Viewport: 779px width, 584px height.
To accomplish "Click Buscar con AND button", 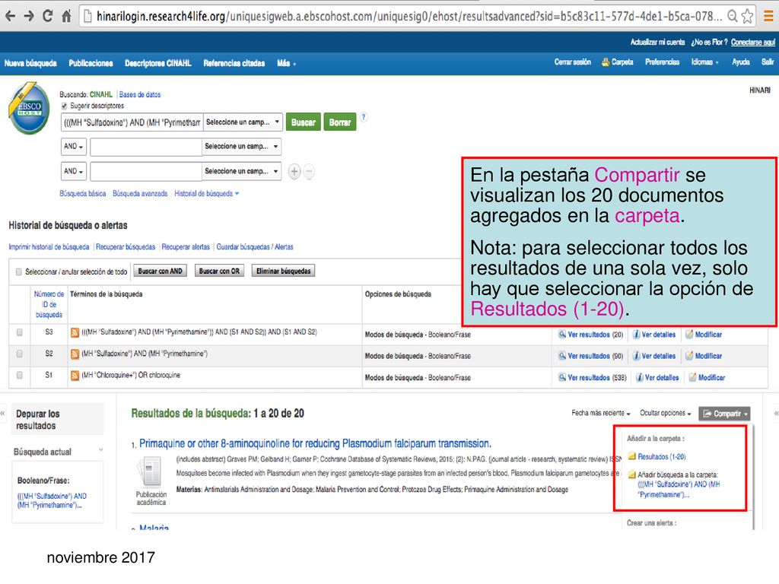I will click(160, 271).
